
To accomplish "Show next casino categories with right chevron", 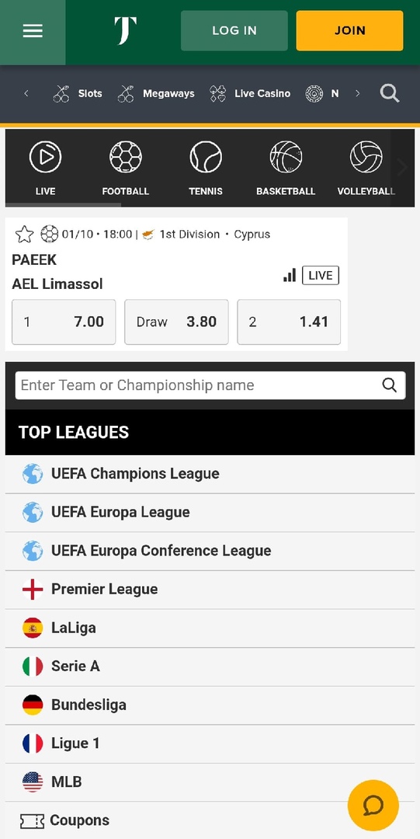I will (357, 94).
